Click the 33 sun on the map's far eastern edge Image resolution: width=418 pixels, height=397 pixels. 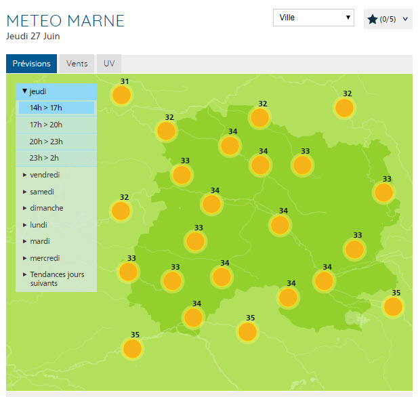tap(384, 192)
